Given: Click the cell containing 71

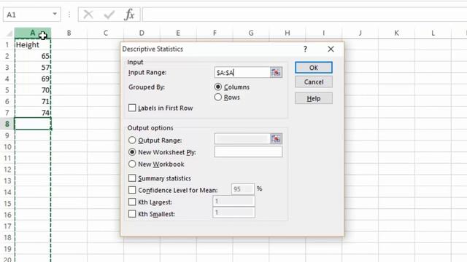Looking at the screenshot, I should click(x=33, y=101).
